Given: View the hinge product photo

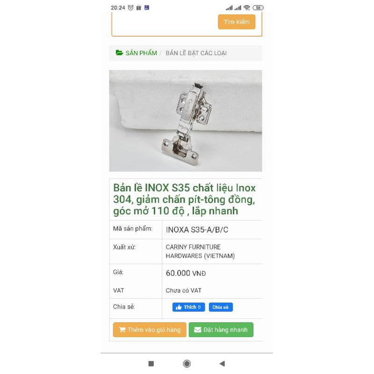Looking at the screenshot, I should click(186, 121).
